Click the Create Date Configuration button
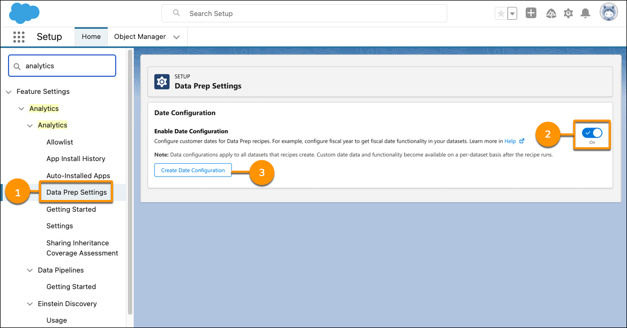Viewport: 627px width, 328px height. pos(193,170)
